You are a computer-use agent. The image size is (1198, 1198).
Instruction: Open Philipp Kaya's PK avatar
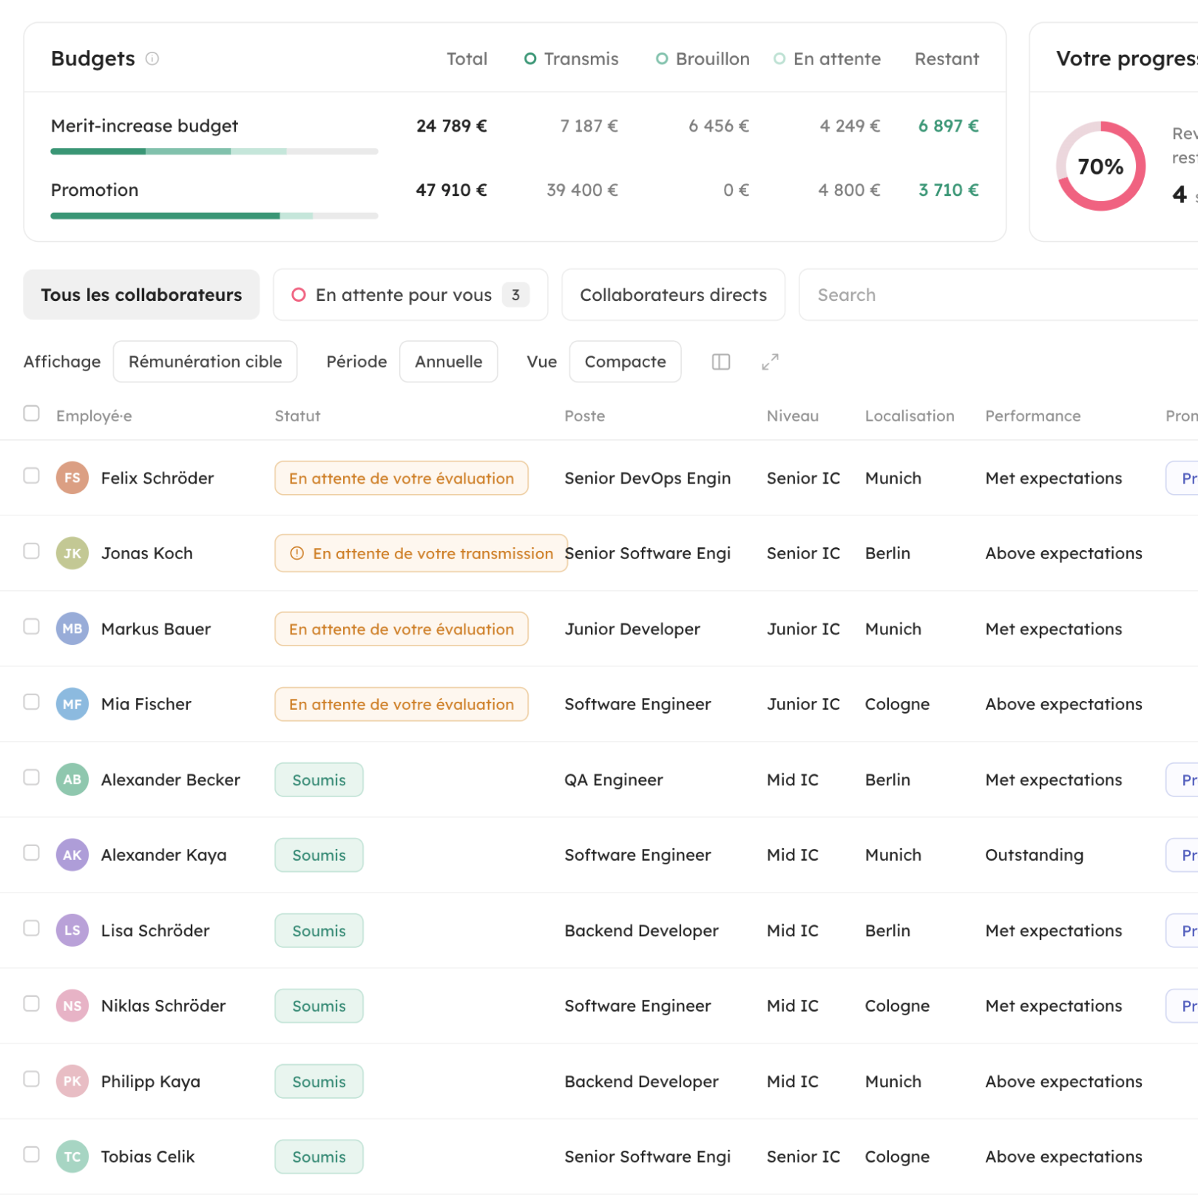(72, 1081)
